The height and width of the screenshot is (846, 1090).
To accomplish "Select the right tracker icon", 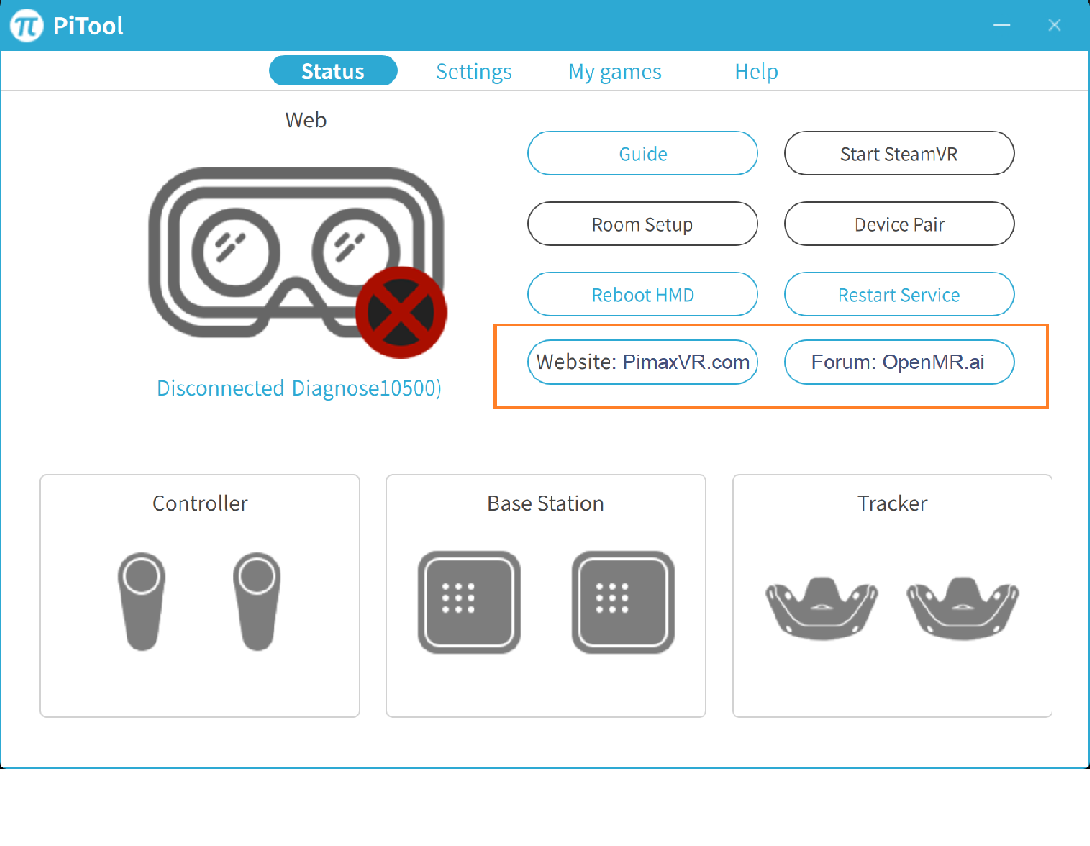I will point(963,608).
